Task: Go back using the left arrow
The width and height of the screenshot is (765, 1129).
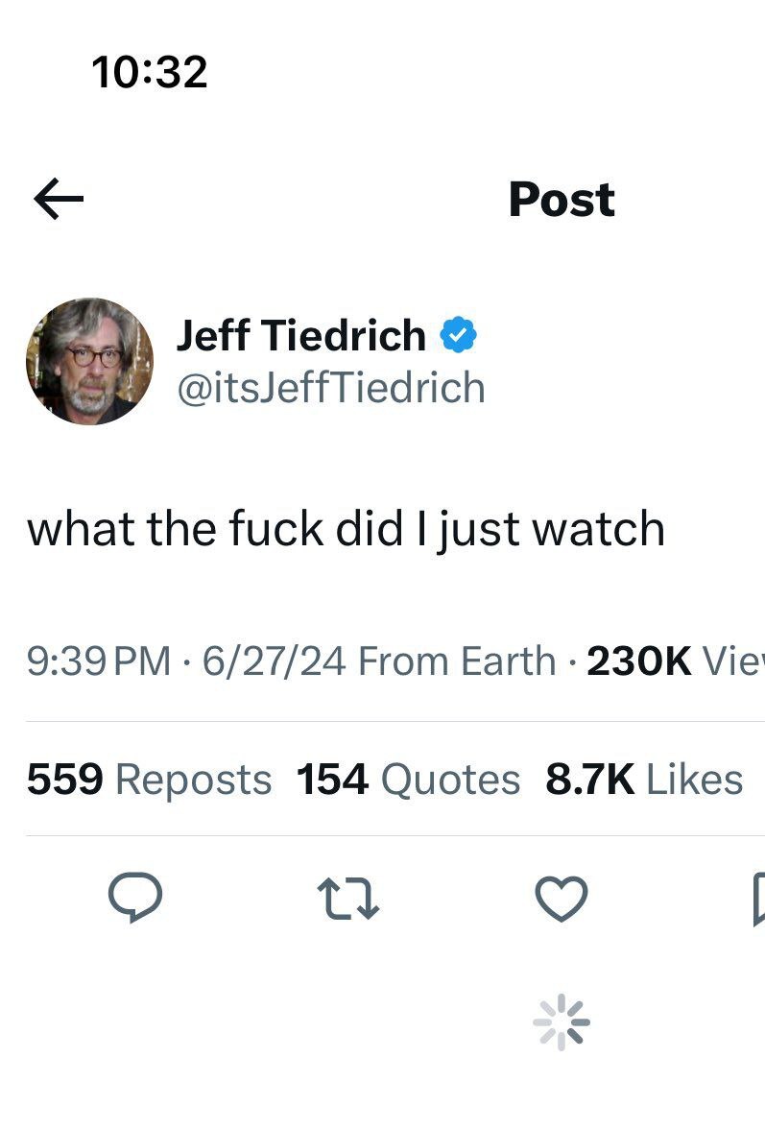Action: point(59,199)
